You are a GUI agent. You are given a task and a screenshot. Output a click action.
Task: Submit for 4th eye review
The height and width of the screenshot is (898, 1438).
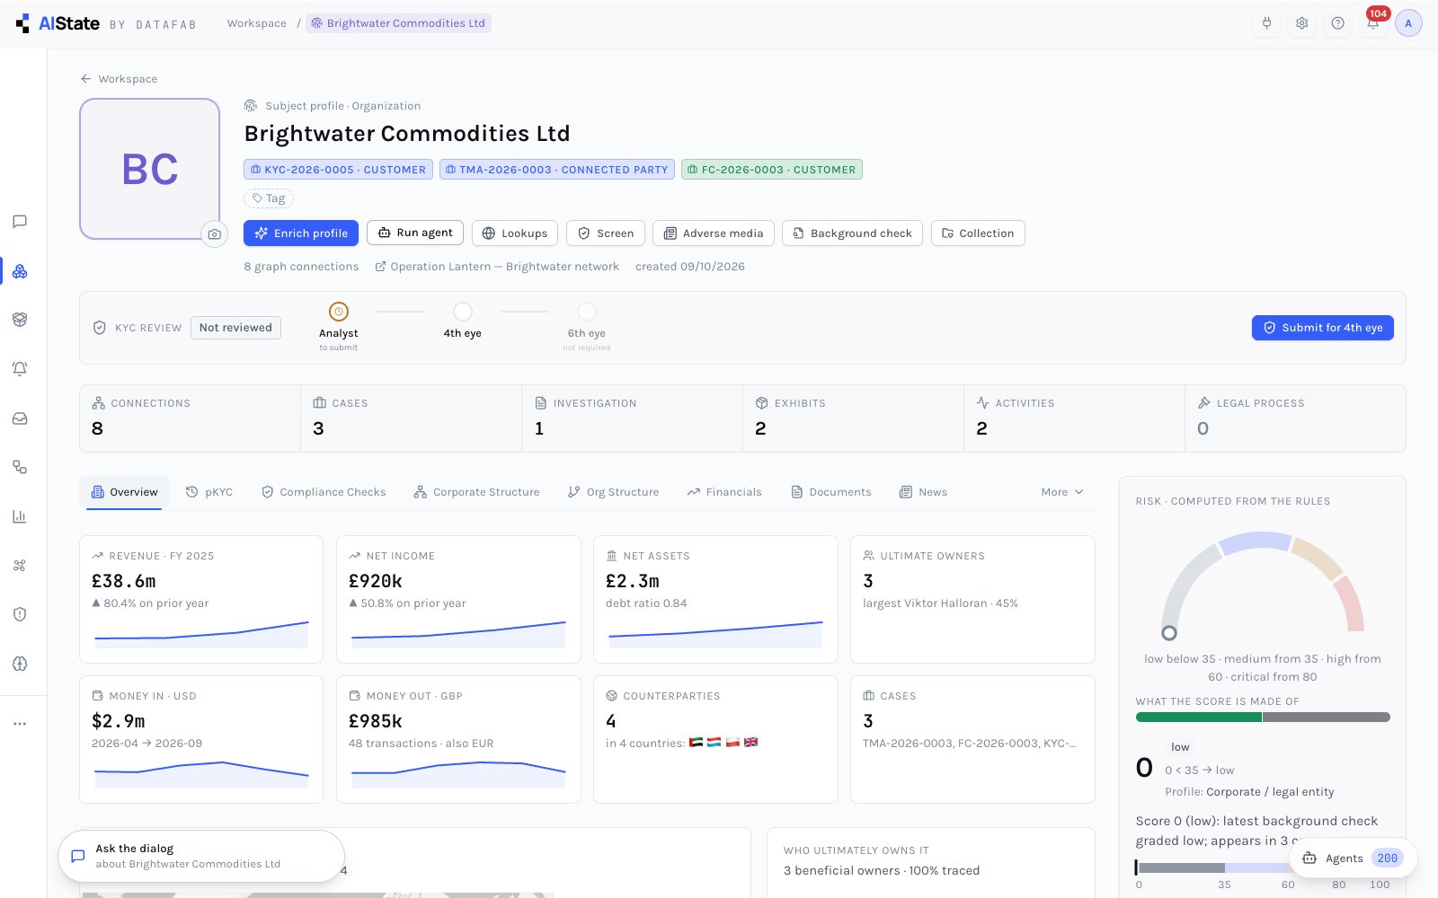[x=1323, y=328]
